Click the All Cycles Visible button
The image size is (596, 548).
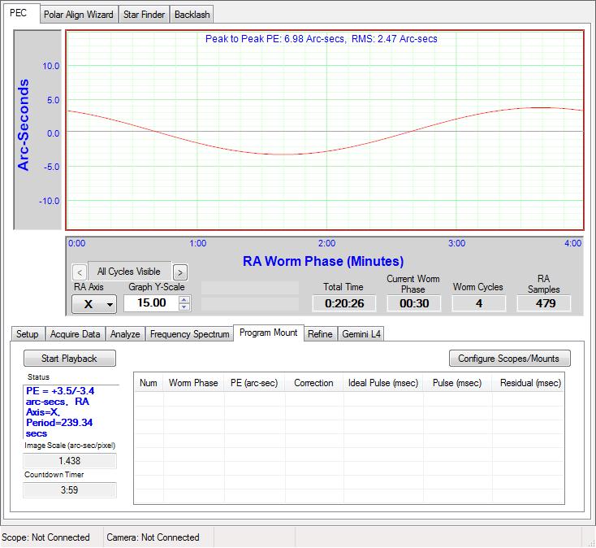point(129,272)
